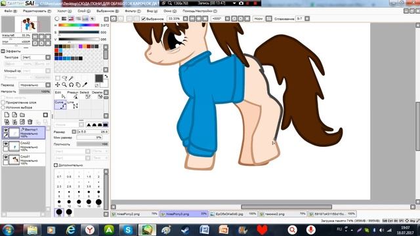The width and height of the screenshot is (420, 236).
Task: Select the eyedropper tool
Action: pos(85,85)
